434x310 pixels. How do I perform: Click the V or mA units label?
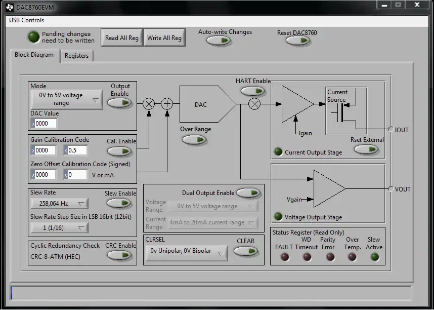[103, 175]
